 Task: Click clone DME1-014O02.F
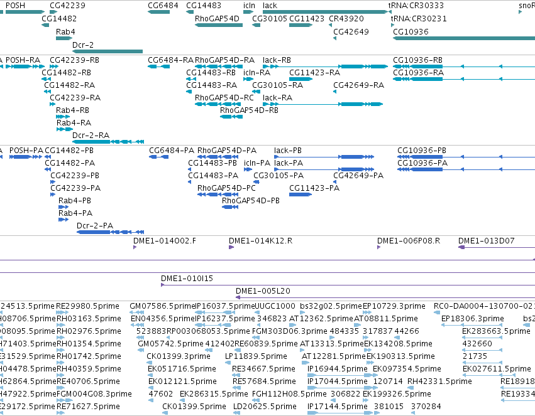click(x=135, y=247)
